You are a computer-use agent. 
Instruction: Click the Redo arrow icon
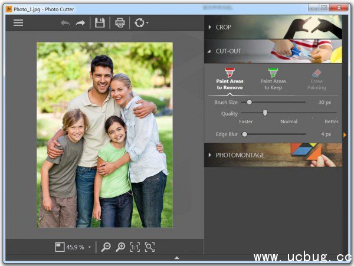pos(80,23)
